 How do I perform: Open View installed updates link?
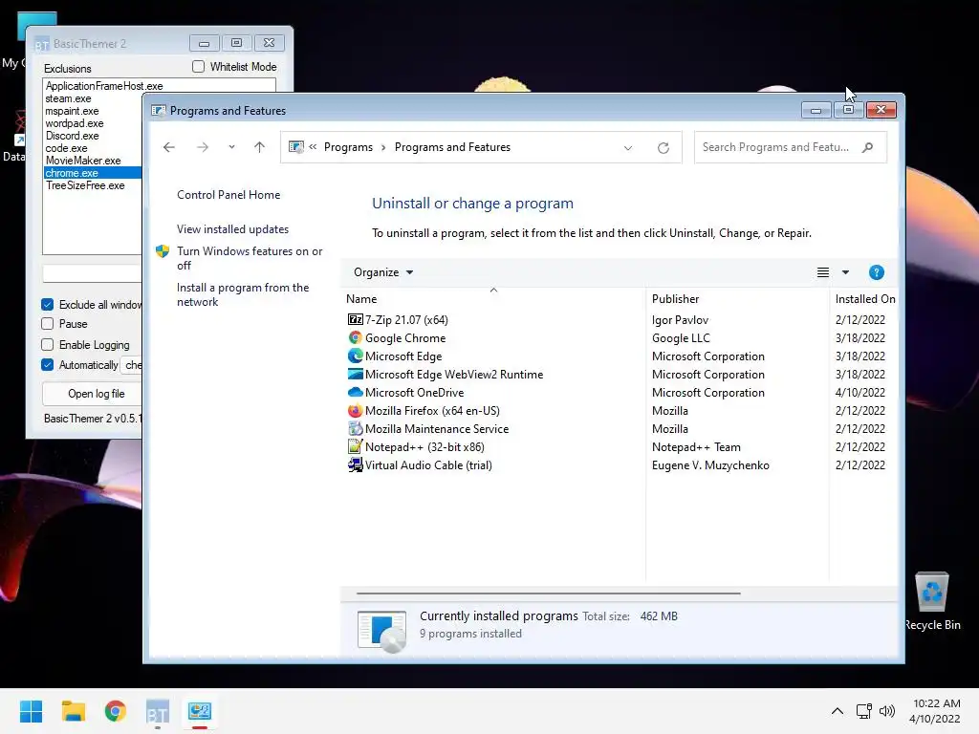tap(232, 229)
